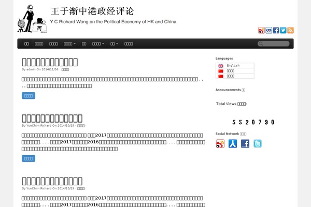Image resolution: width=311 pixels, height=207 pixels.
Task: Click the Total Views label
Action: click(231, 104)
